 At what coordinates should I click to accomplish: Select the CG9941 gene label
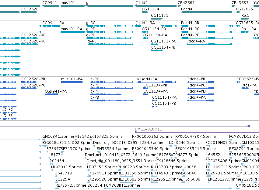(x=50, y=3)
